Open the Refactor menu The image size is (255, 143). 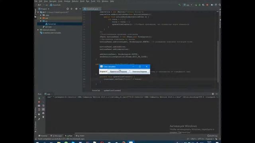click(75, 1)
